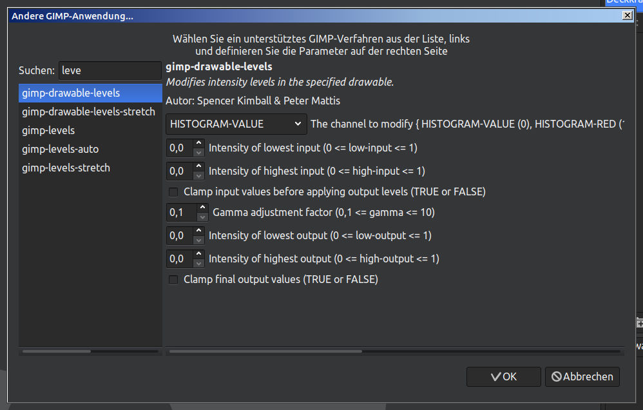The width and height of the screenshot is (643, 410).
Task: Decrease the lowest input intensity value
Action: coord(199,153)
